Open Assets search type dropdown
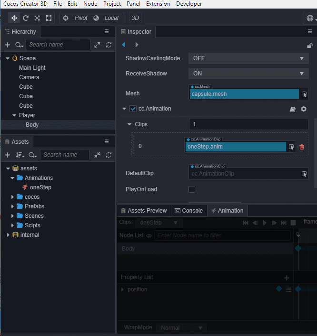Screen dimensions: 317x336 click(33, 155)
